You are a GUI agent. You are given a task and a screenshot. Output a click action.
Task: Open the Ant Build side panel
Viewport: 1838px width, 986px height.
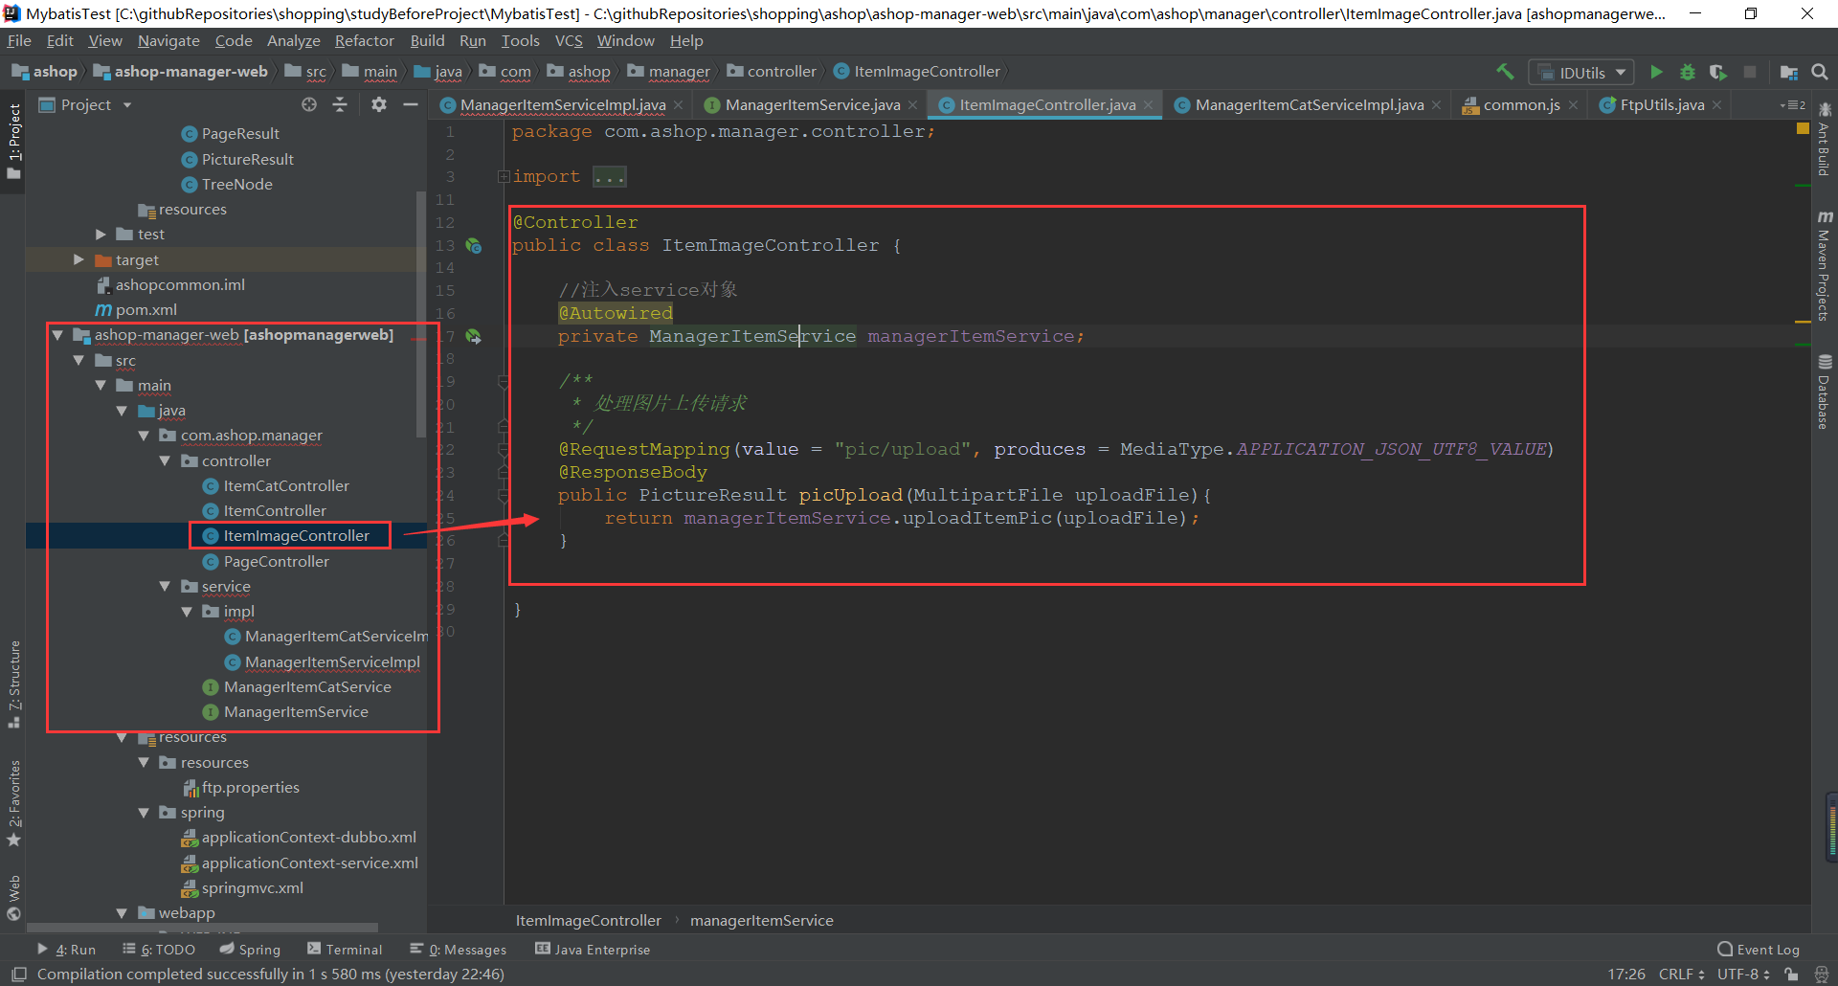[1825, 140]
